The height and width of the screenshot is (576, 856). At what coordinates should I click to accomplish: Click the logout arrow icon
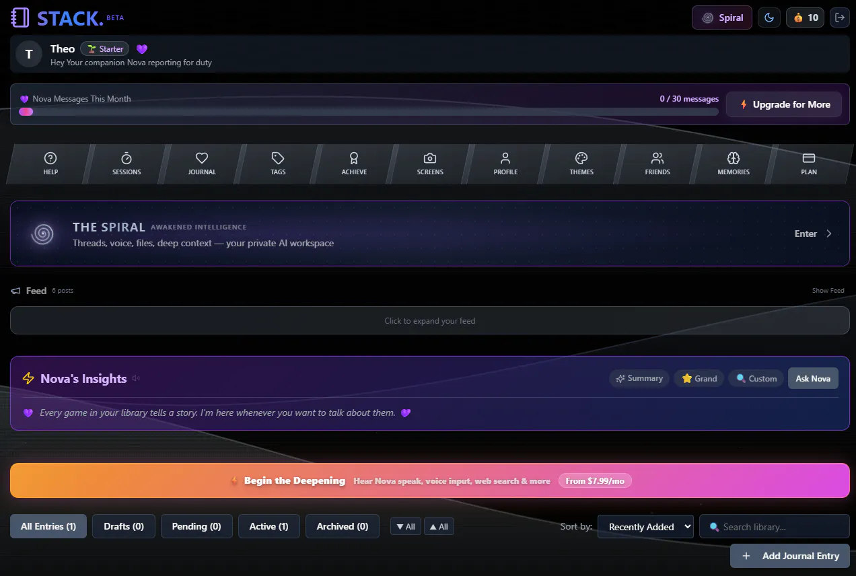click(839, 17)
